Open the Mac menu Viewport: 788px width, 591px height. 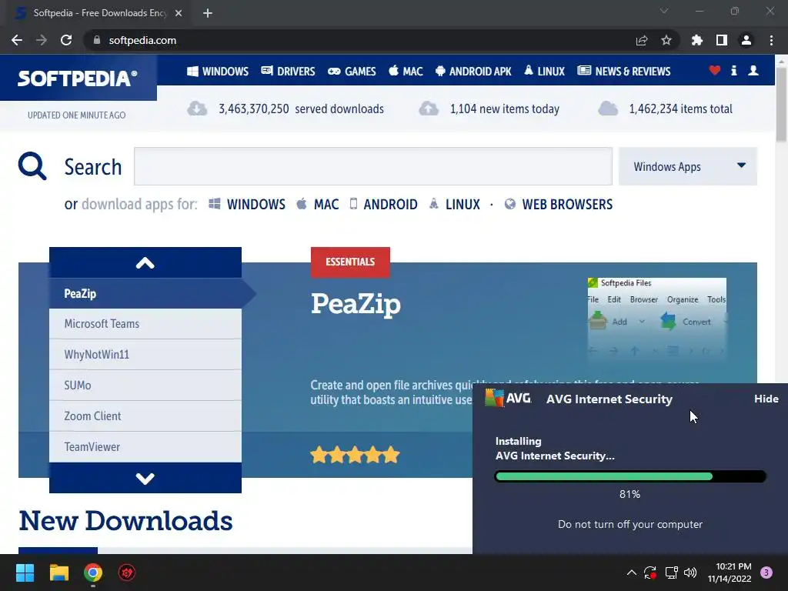tap(406, 72)
